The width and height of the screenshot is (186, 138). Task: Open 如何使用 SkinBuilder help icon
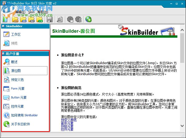coord(7,115)
